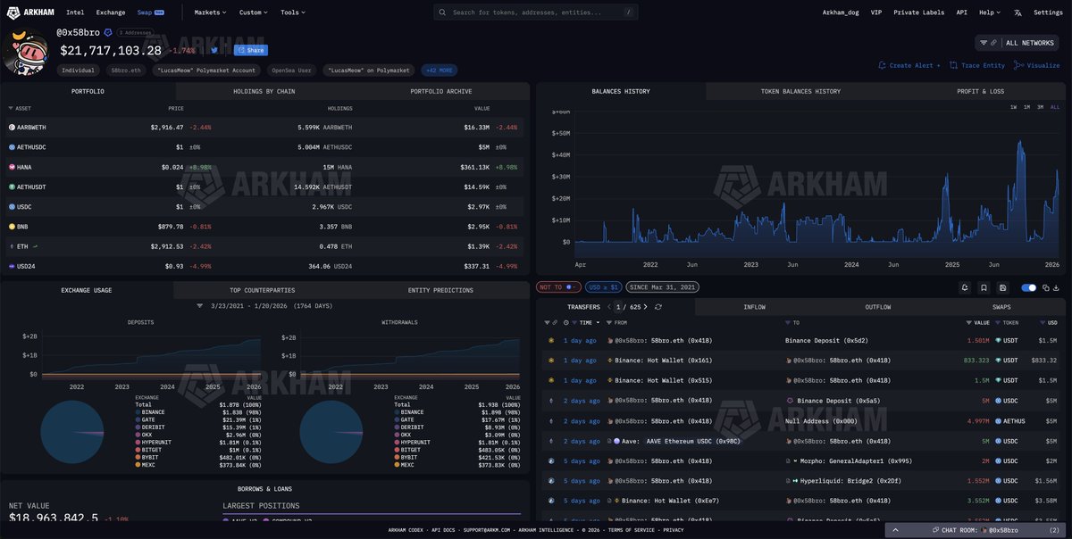Open the Help dropdown menu
Viewport: 1072px width, 539px height.
(988, 12)
